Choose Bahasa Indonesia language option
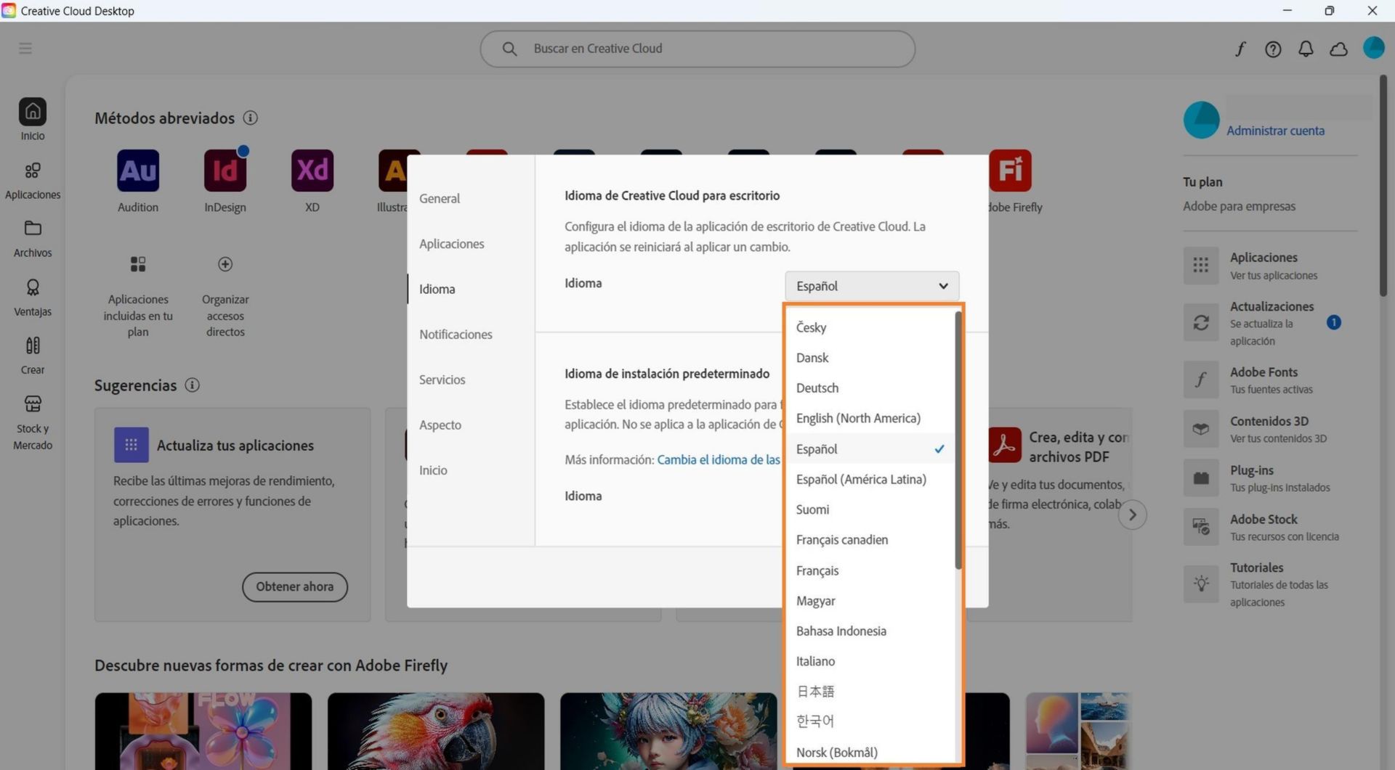 (870, 631)
